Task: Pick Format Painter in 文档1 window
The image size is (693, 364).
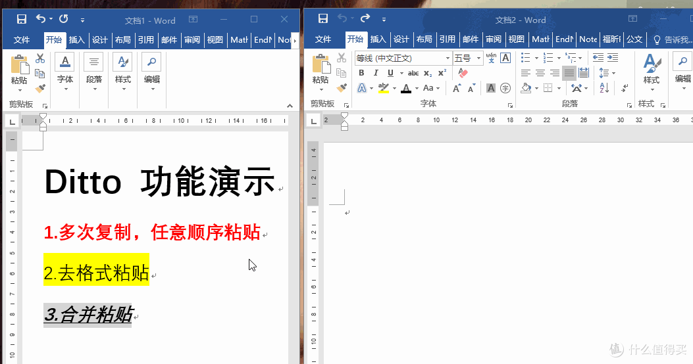Action: pyautogui.click(x=40, y=88)
